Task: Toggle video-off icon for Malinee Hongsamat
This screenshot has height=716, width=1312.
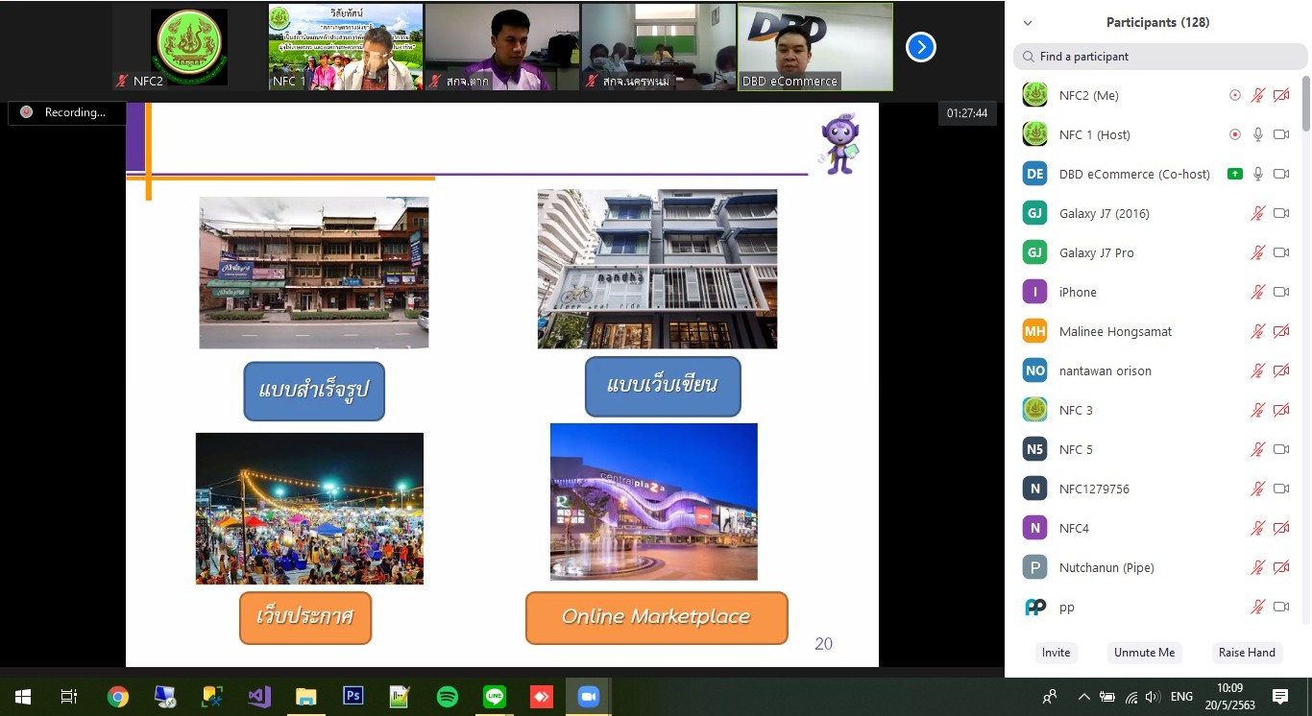Action: 1280,331
